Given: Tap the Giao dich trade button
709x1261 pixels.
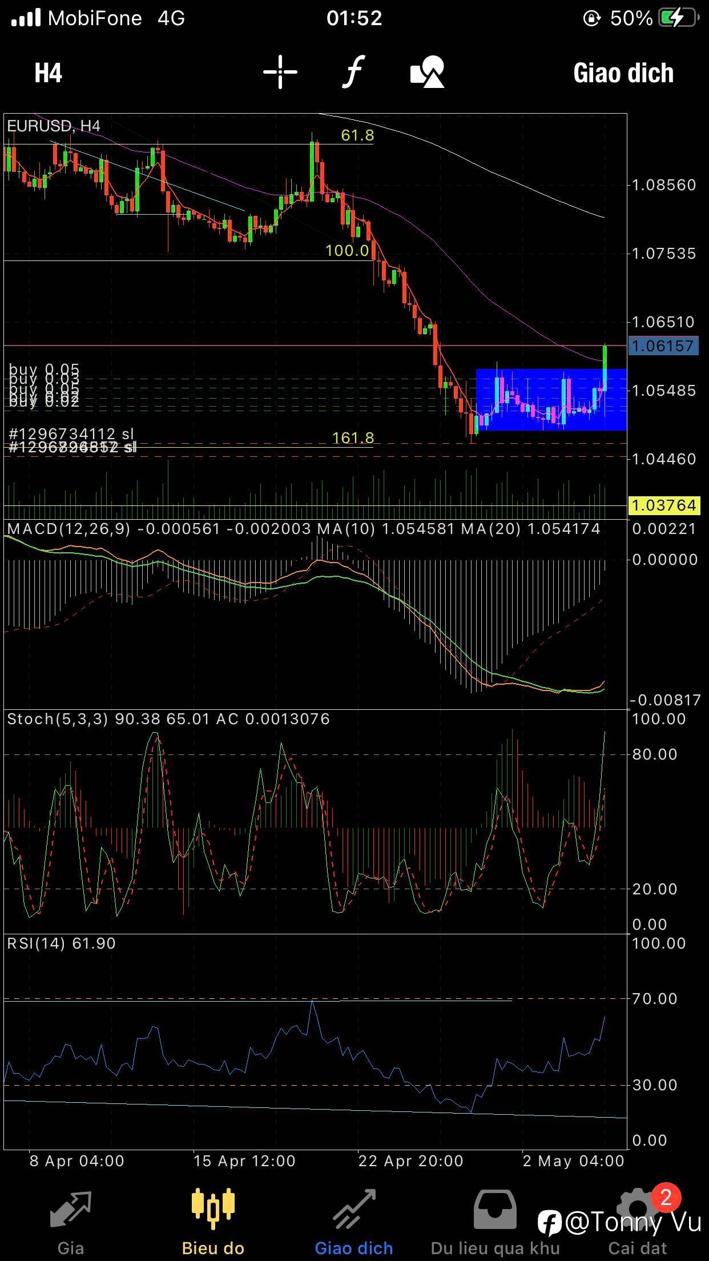Looking at the screenshot, I should tap(623, 73).
